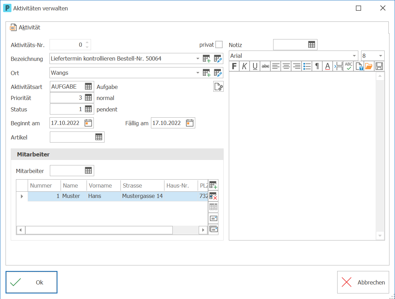Change the note font color

(x=327, y=66)
